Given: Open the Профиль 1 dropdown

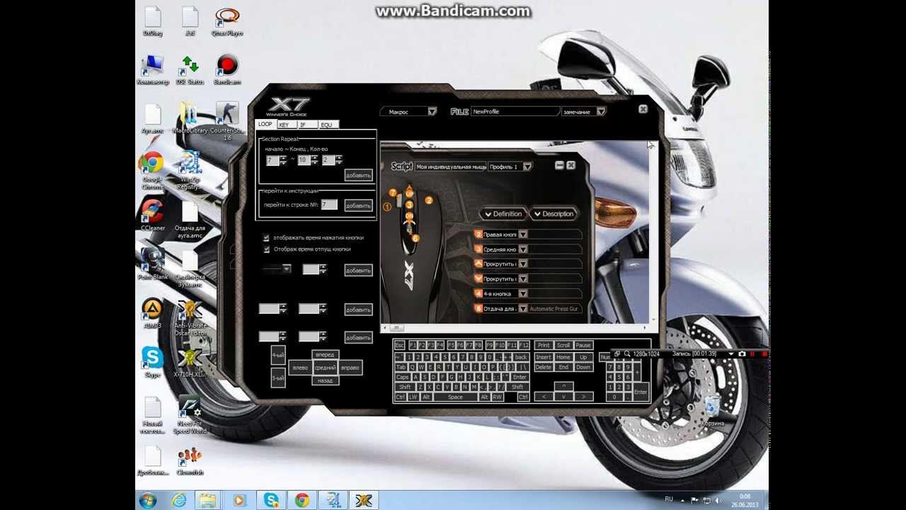Looking at the screenshot, I should click(527, 166).
